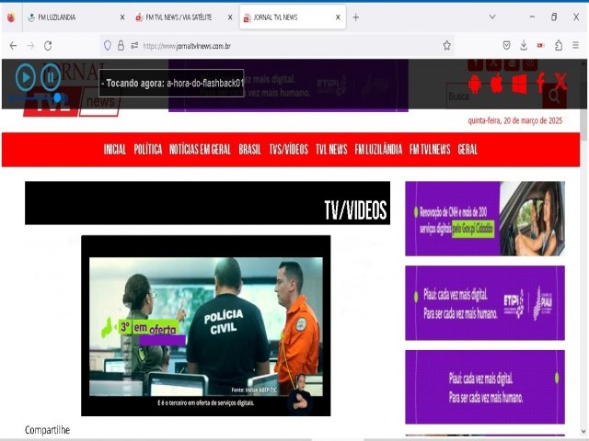
Task: Open the TVS/VÍDEOS menu item
Action: coord(288,150)
